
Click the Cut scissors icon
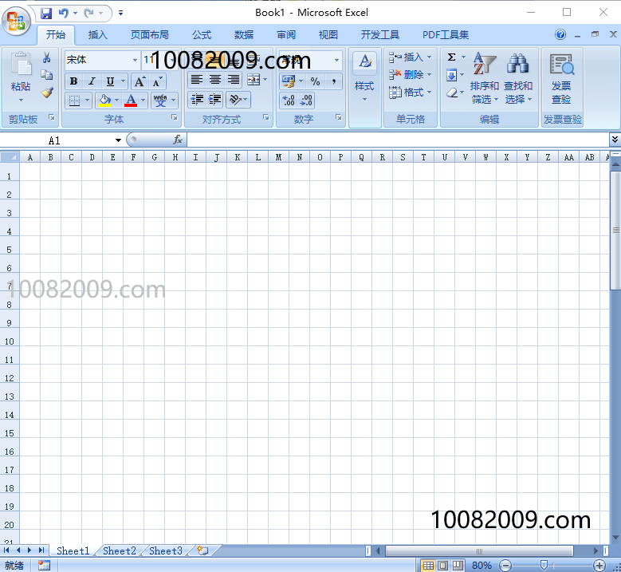coord(47,58)
